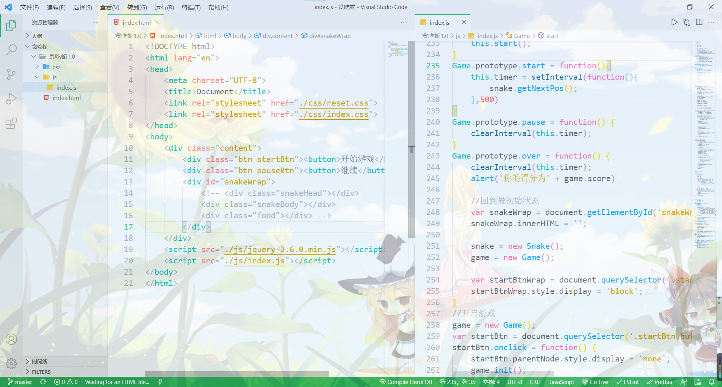
Task: Open the Extensions view
Action: pyautogui.click(x=11, y=123)
